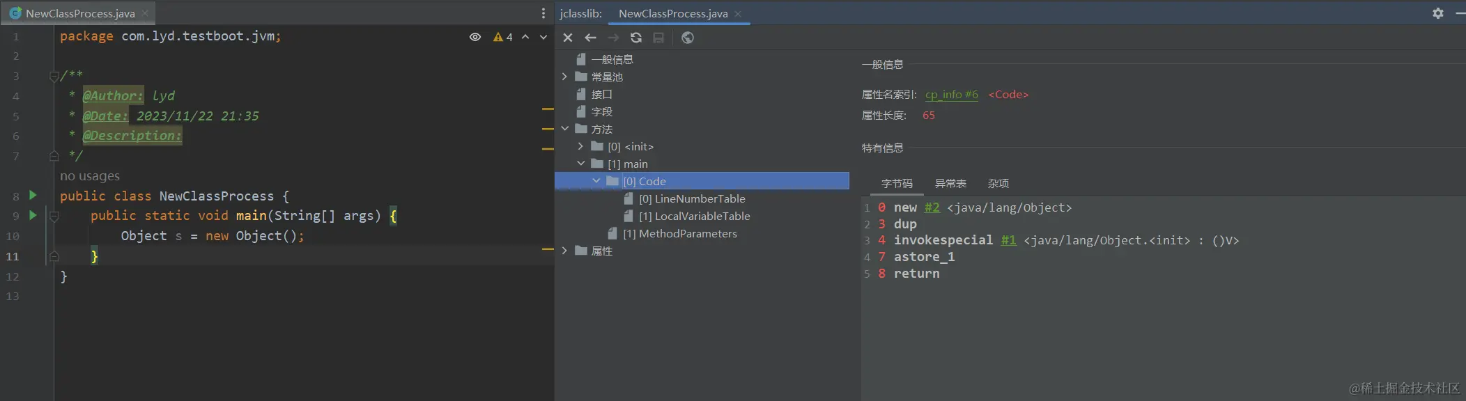Viewport: 1466px width, 401px height.
Task: Fold the Javadoc comment block
Action: click(54, 76)
